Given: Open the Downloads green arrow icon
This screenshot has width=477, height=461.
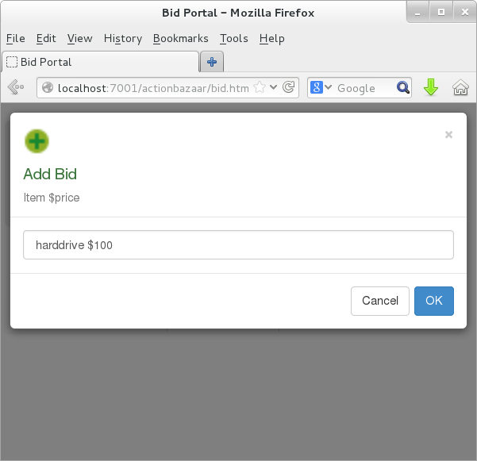Looking at the screenshot, I should pyautogui.click(x=431, y=88).
